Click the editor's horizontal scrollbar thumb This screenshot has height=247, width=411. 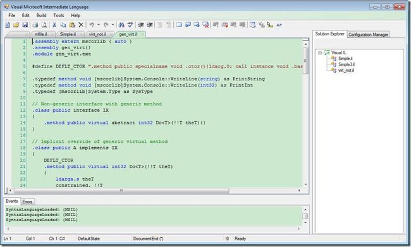point(121,190)
